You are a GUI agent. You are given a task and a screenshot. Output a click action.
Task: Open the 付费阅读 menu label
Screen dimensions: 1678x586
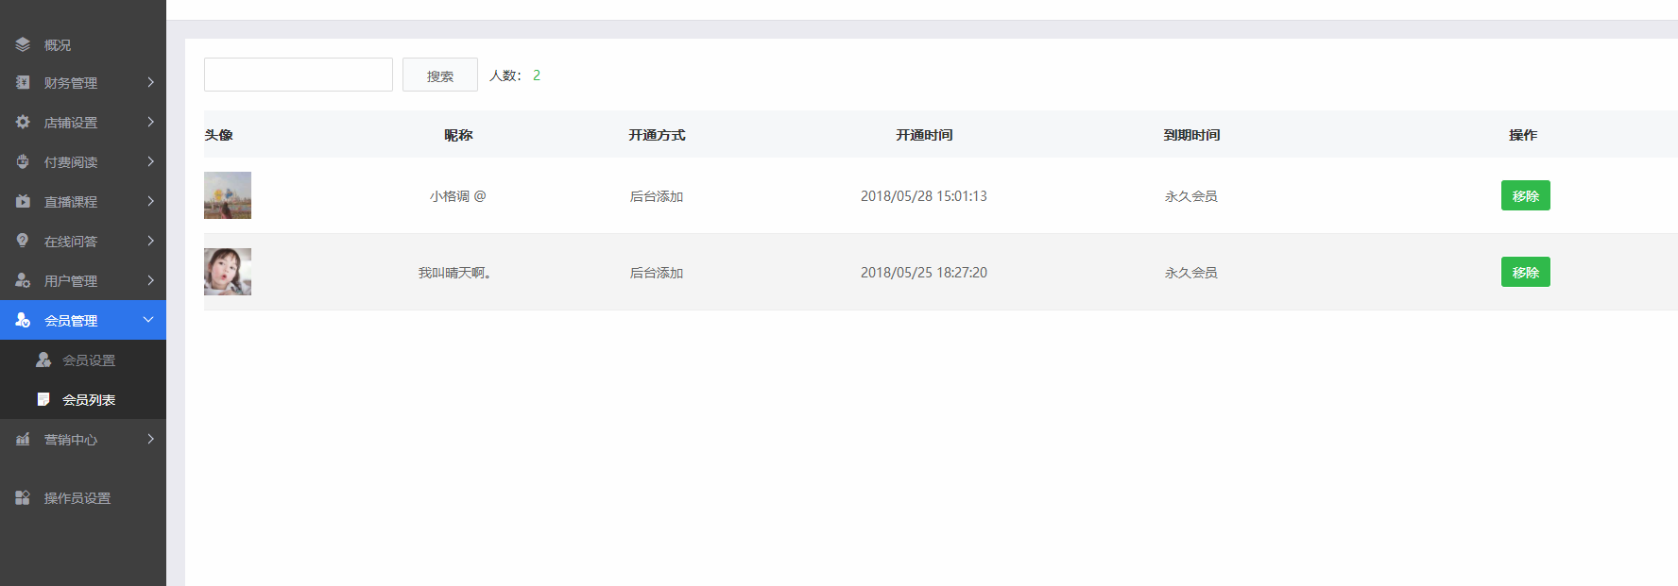click(71, 162)
